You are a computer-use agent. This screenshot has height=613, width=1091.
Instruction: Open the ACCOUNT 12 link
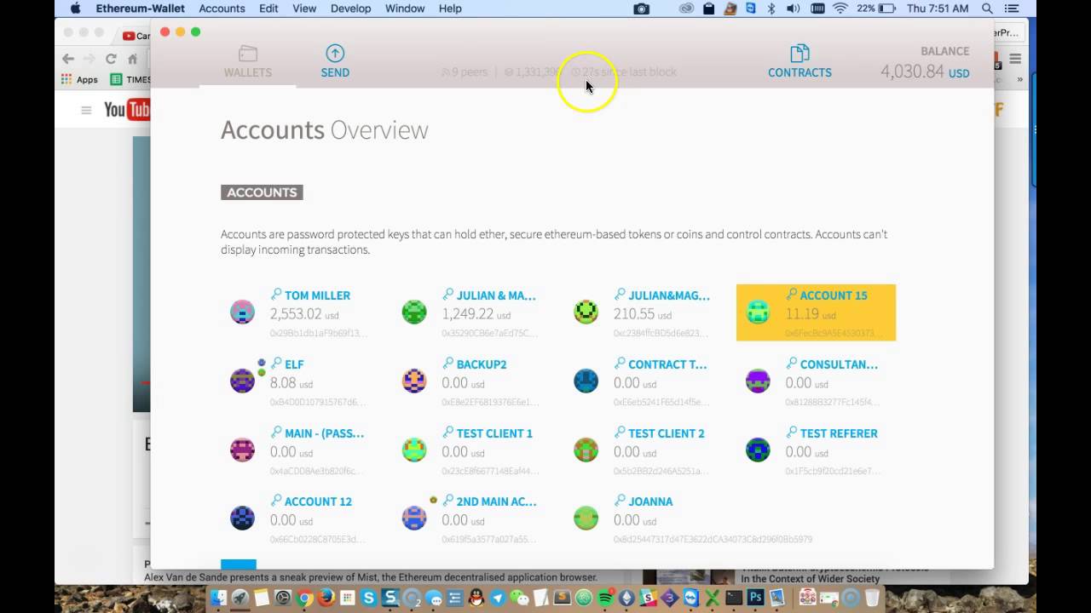(318, 501)
